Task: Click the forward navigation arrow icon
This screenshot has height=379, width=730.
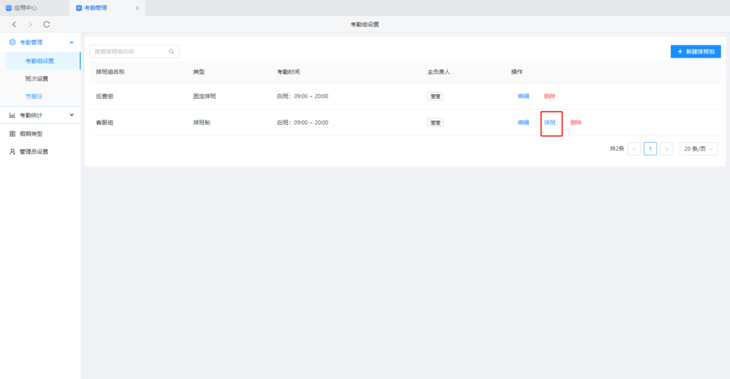Action: click(x=30, y=24)
